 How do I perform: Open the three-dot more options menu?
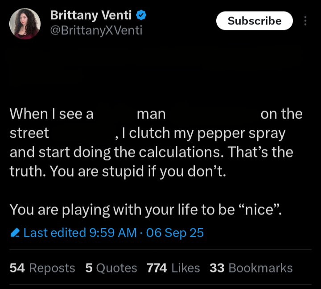point(305,21)
